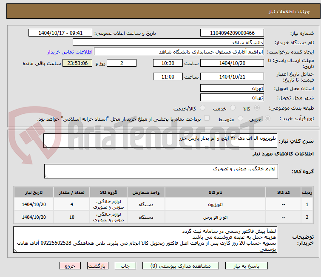321x277 pixels.
Task: Click the توضیحات خریدار text area
Action: click(x=145, y=239)
